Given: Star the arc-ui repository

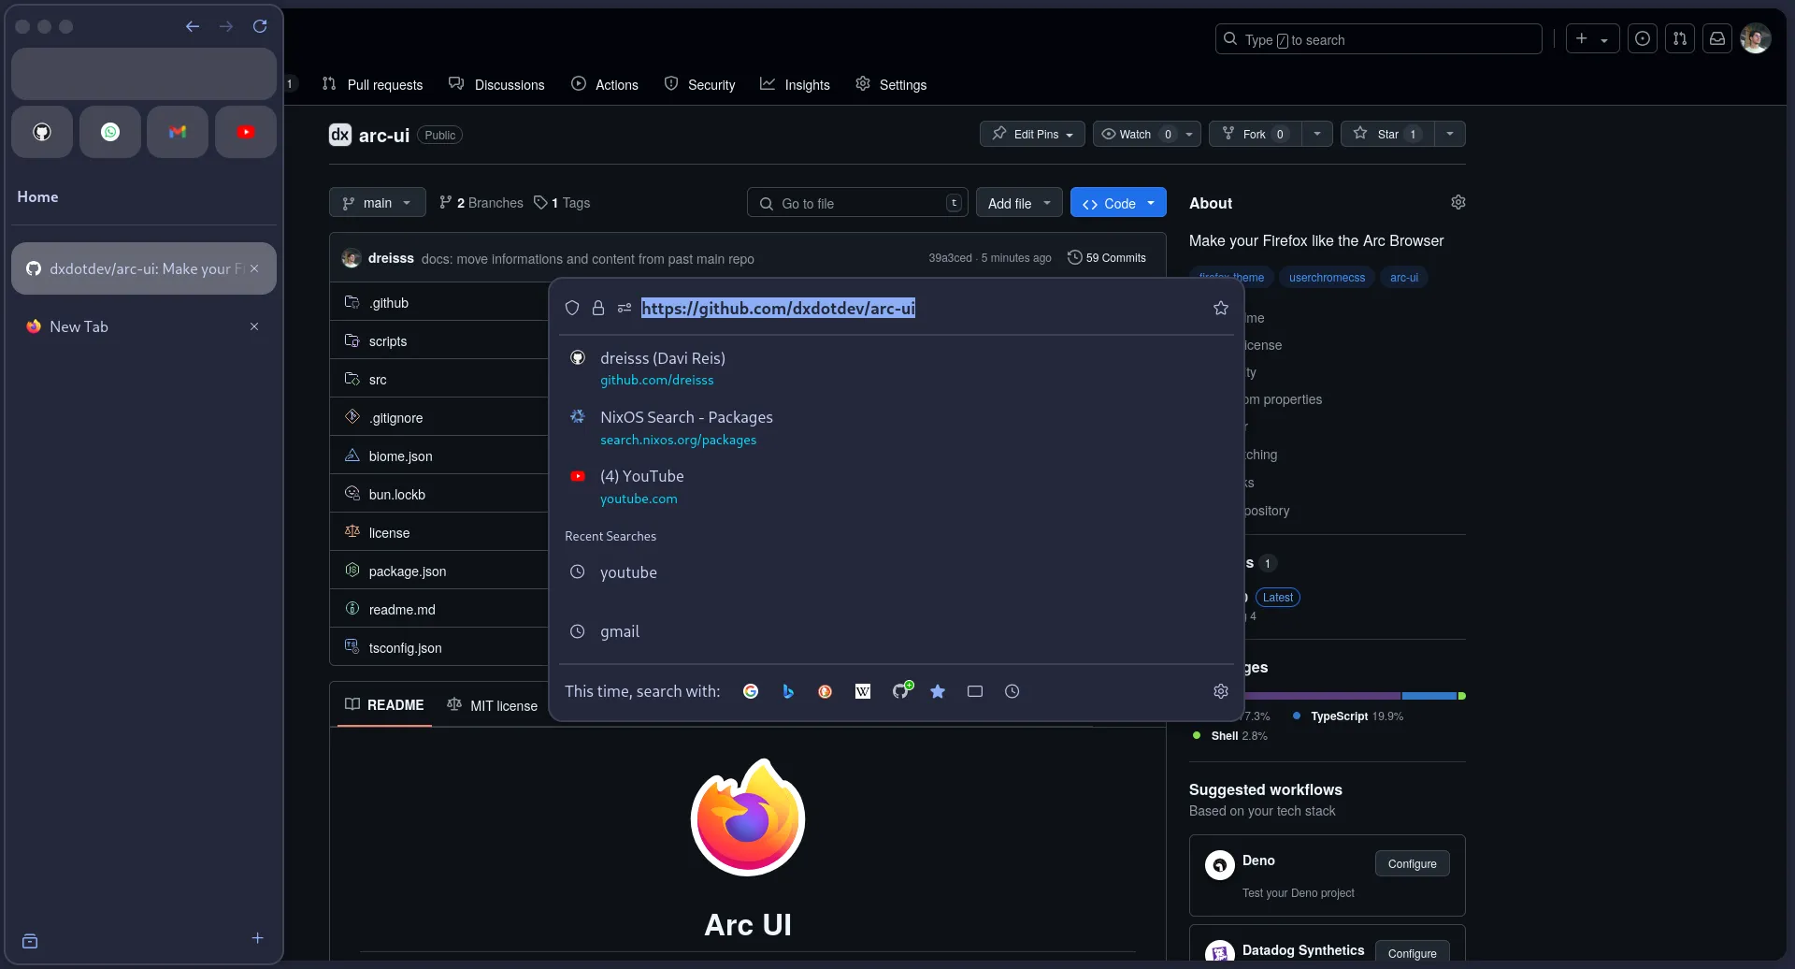Looking at the screenshot, I should (x=1387, y=134).
